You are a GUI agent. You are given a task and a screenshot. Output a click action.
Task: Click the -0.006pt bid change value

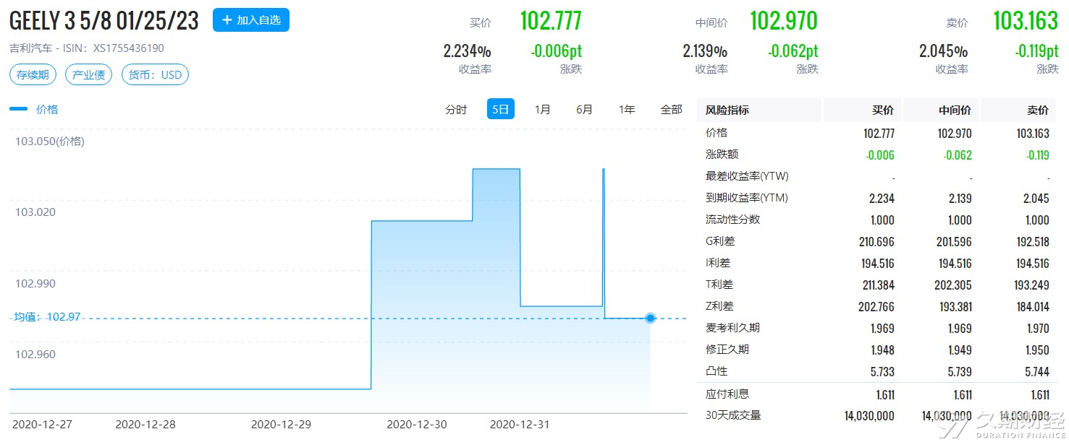(x=556, y=51)
